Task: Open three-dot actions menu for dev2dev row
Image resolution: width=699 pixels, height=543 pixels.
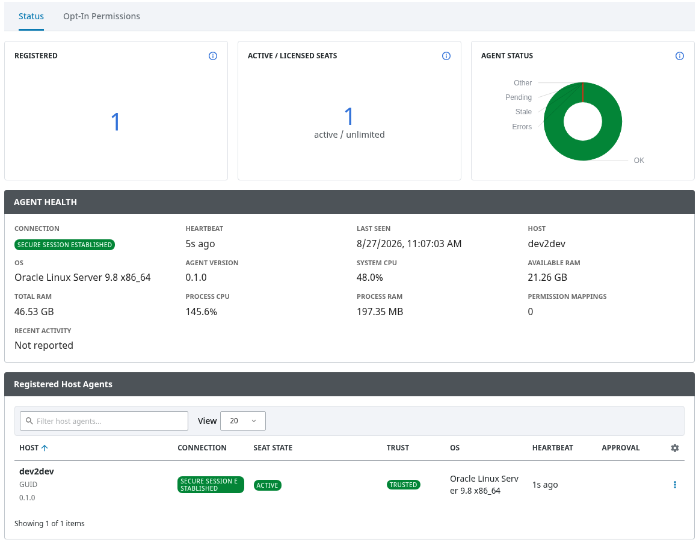Action: click(674, 485)
